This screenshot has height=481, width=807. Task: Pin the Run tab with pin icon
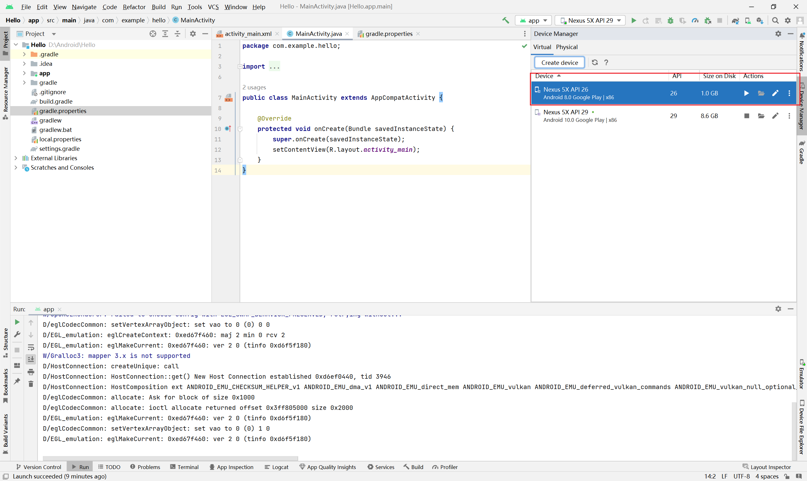click(x=17, y=381)
